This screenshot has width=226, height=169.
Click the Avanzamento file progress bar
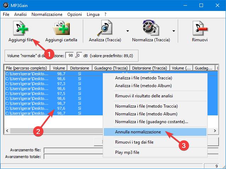pyautogui.click(x=131, y=150)
